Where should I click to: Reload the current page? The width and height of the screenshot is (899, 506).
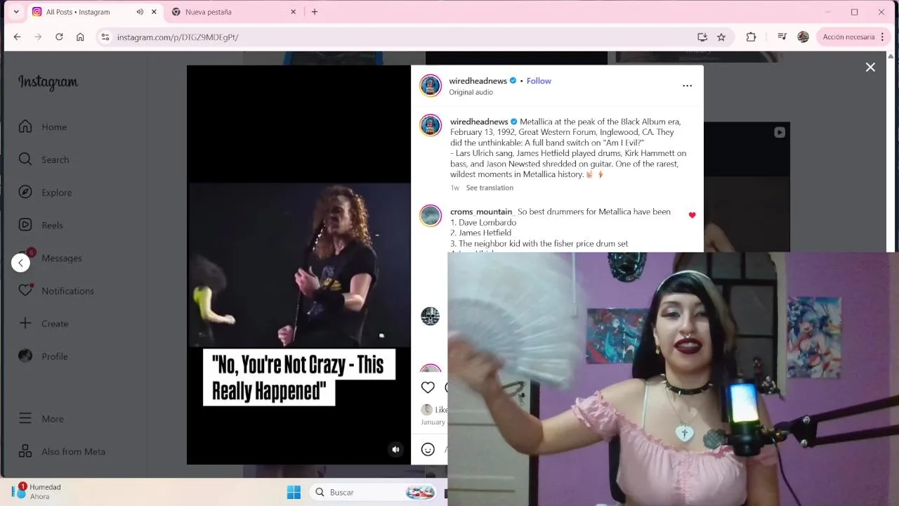59,37
